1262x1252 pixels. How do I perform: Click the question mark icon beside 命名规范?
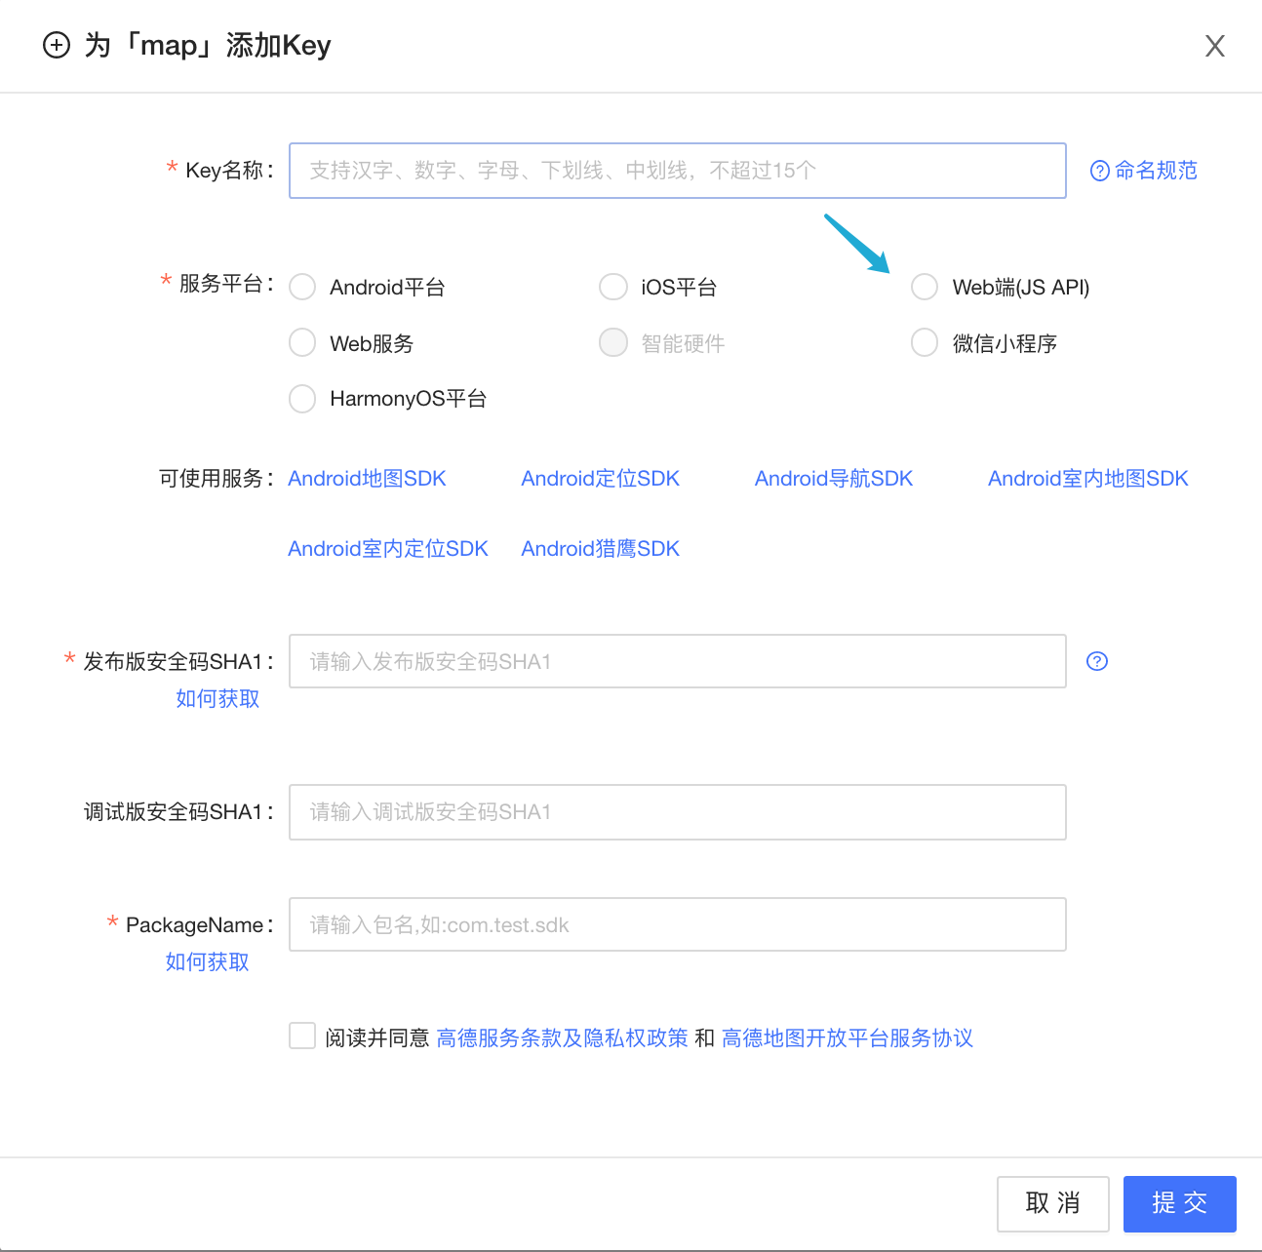[1098, 170]
